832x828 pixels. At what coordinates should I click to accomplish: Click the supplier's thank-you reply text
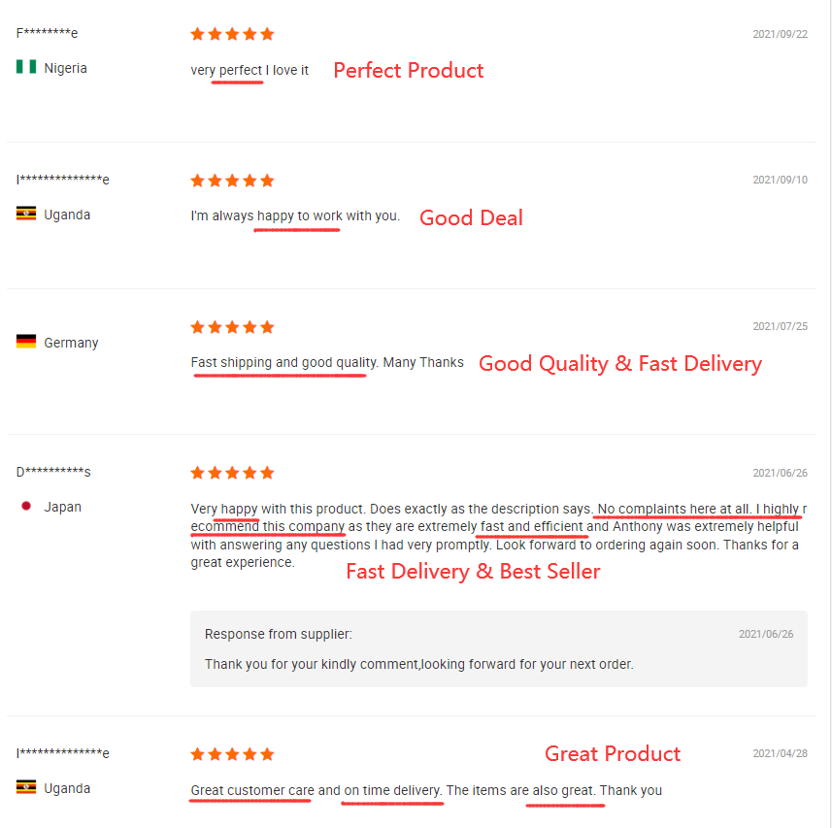[418, 665]
